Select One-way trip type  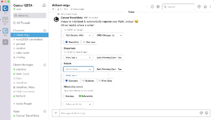(x=89, y=42)
